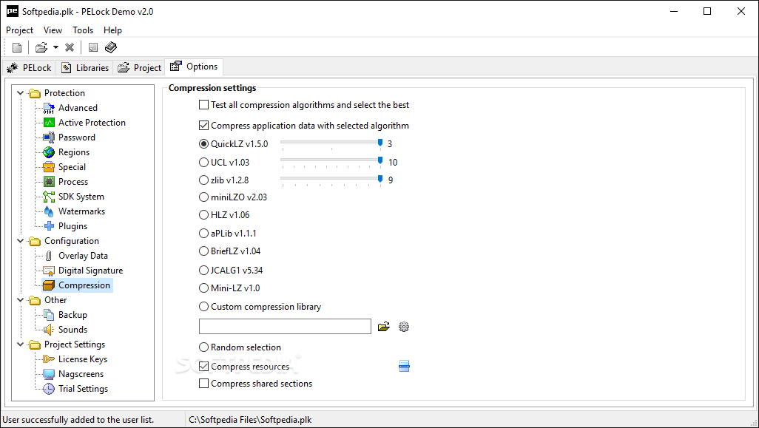Click the help book toolbar icon

click(x=111, y=47)
